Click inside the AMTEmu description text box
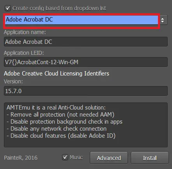172x169 pixels. (x=86, y=125)
